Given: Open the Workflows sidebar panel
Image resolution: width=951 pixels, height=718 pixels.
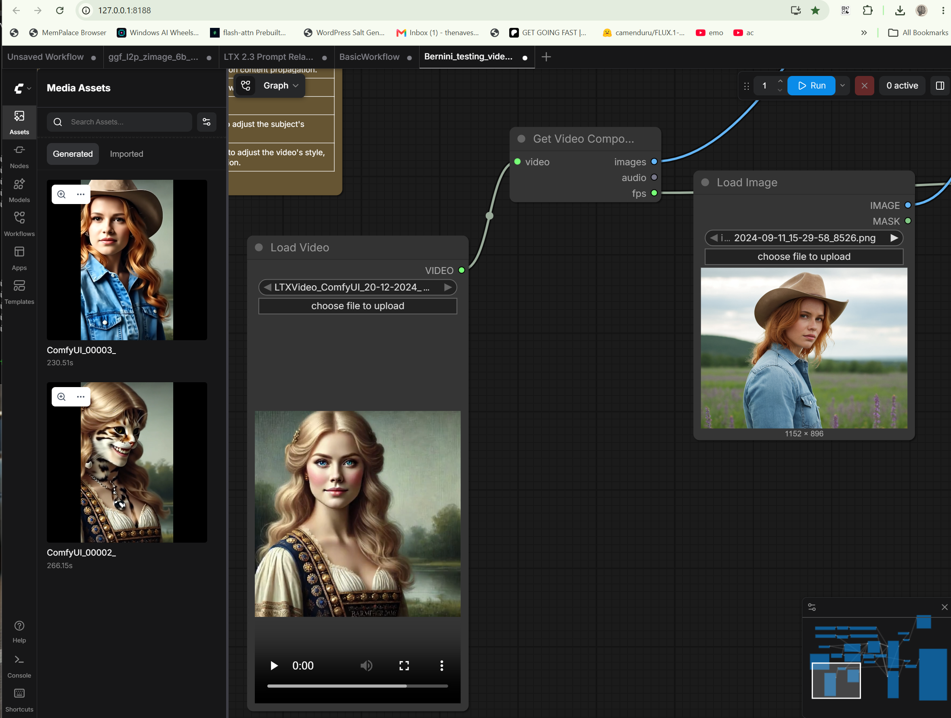Looking at the screenshot, I should 19,225.
